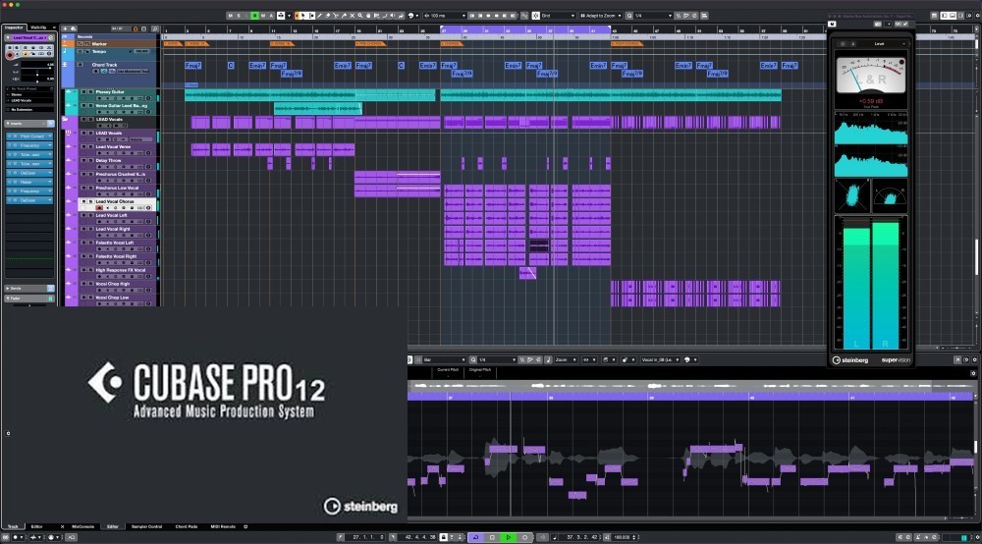Click the tempo value 160.000 field
The image size is (982, 544).
pyautogui.click(x=623, y=537)
